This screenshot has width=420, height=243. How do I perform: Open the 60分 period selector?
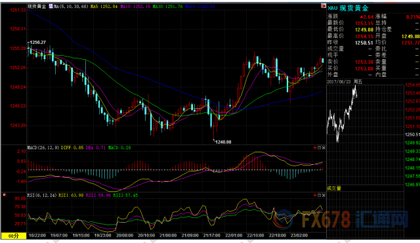[x=14, y=236]
